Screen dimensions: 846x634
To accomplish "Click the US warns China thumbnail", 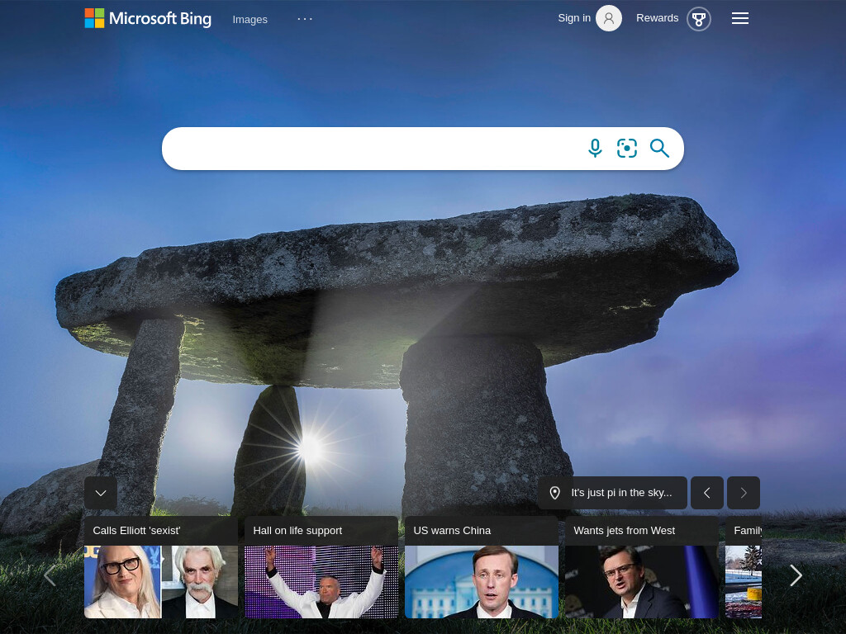I will (482, 582).
